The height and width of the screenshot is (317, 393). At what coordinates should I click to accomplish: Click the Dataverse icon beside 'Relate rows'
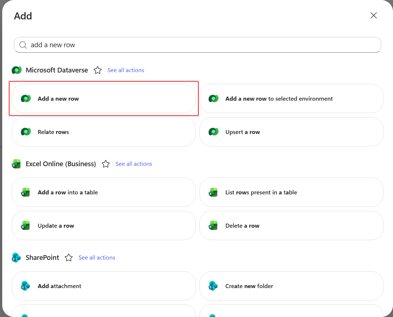pos(26,132)
